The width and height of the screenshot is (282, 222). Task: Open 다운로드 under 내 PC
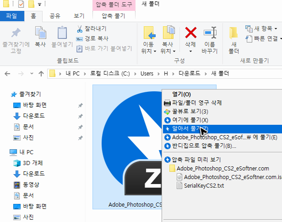coord(29,174)
